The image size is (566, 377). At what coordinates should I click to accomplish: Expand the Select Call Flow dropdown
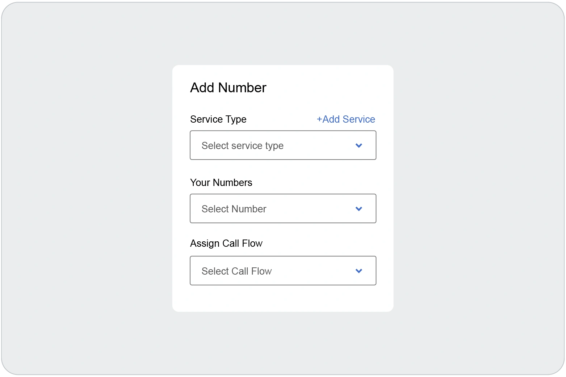point(282,271)
